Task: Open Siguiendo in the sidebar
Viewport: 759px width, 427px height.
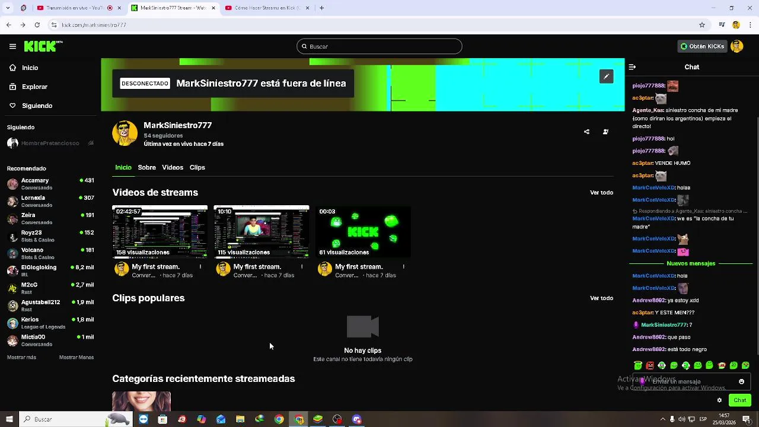Action: (30, 106)
